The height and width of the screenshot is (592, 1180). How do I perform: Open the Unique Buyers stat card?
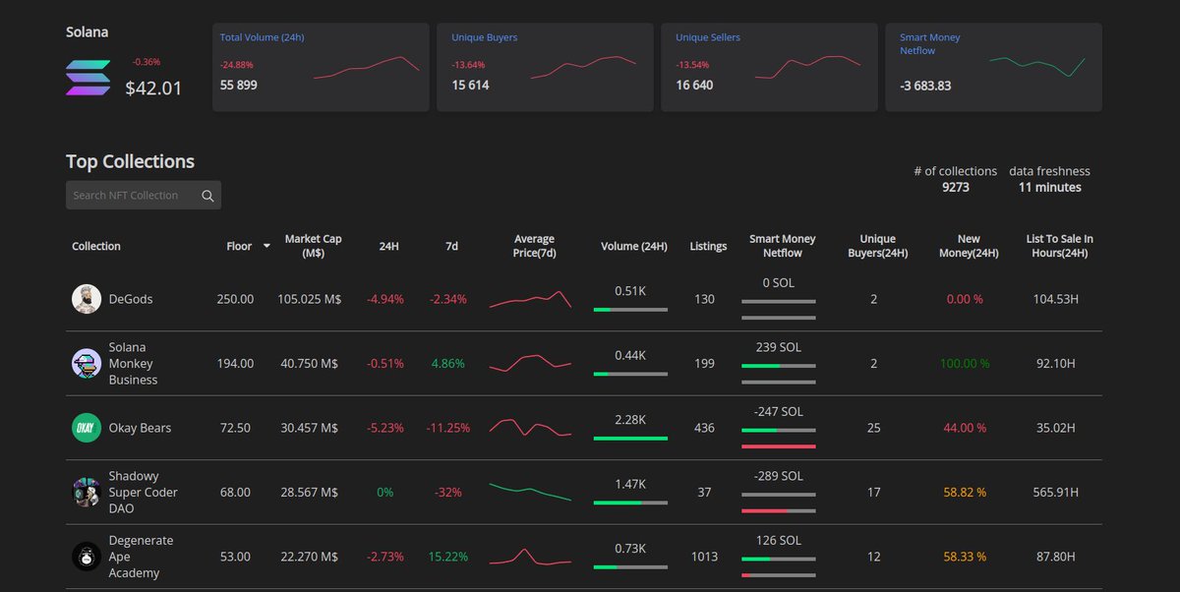(545, 67)
